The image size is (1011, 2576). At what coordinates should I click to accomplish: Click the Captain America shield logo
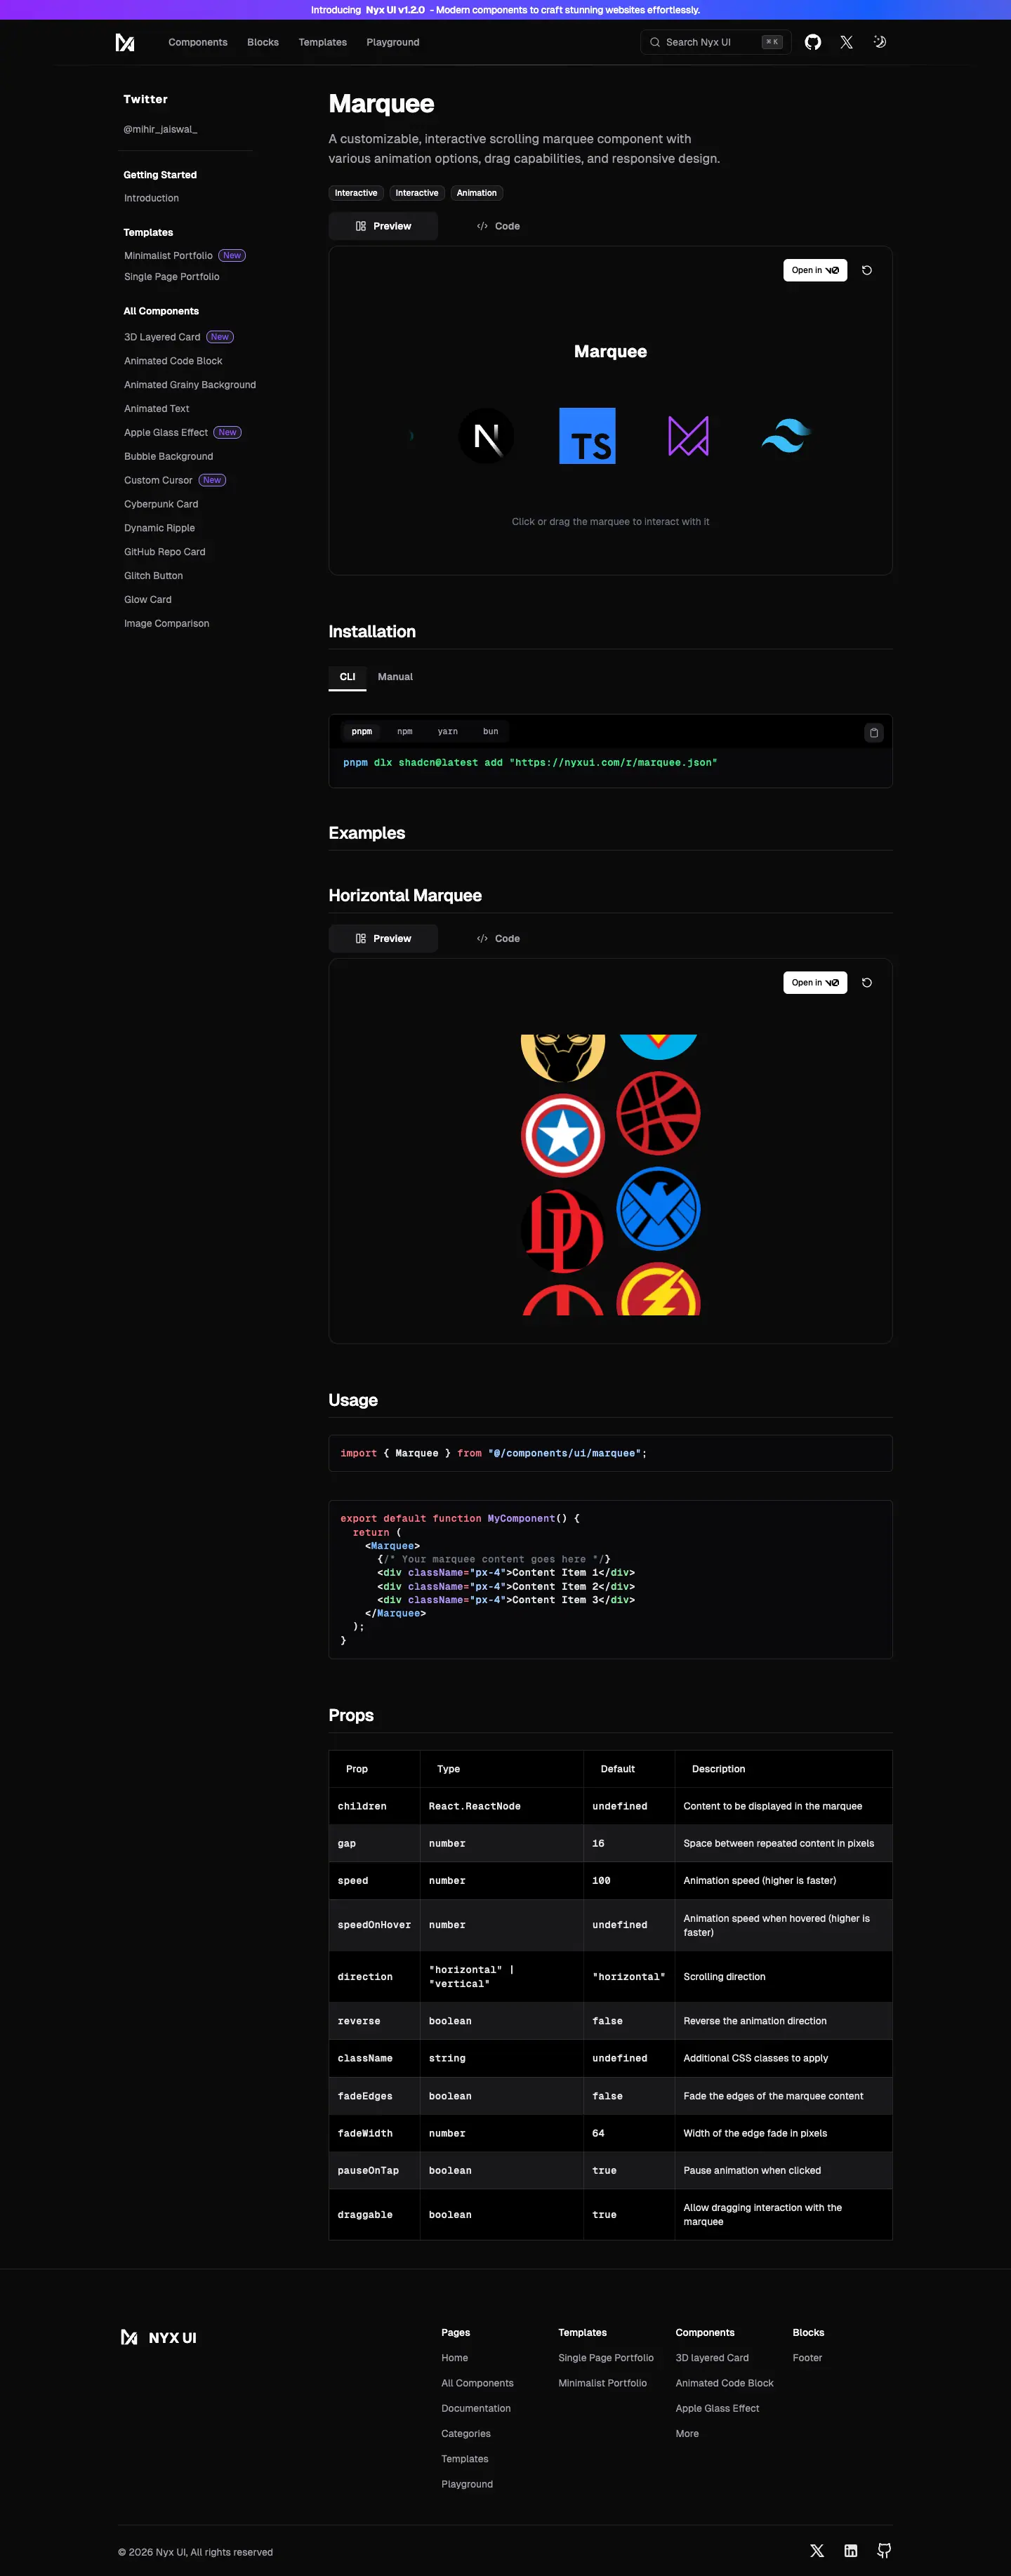(x=563, y=1136)
